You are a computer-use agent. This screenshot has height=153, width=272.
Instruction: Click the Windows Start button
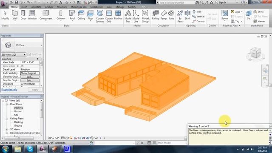click(5, 149)
